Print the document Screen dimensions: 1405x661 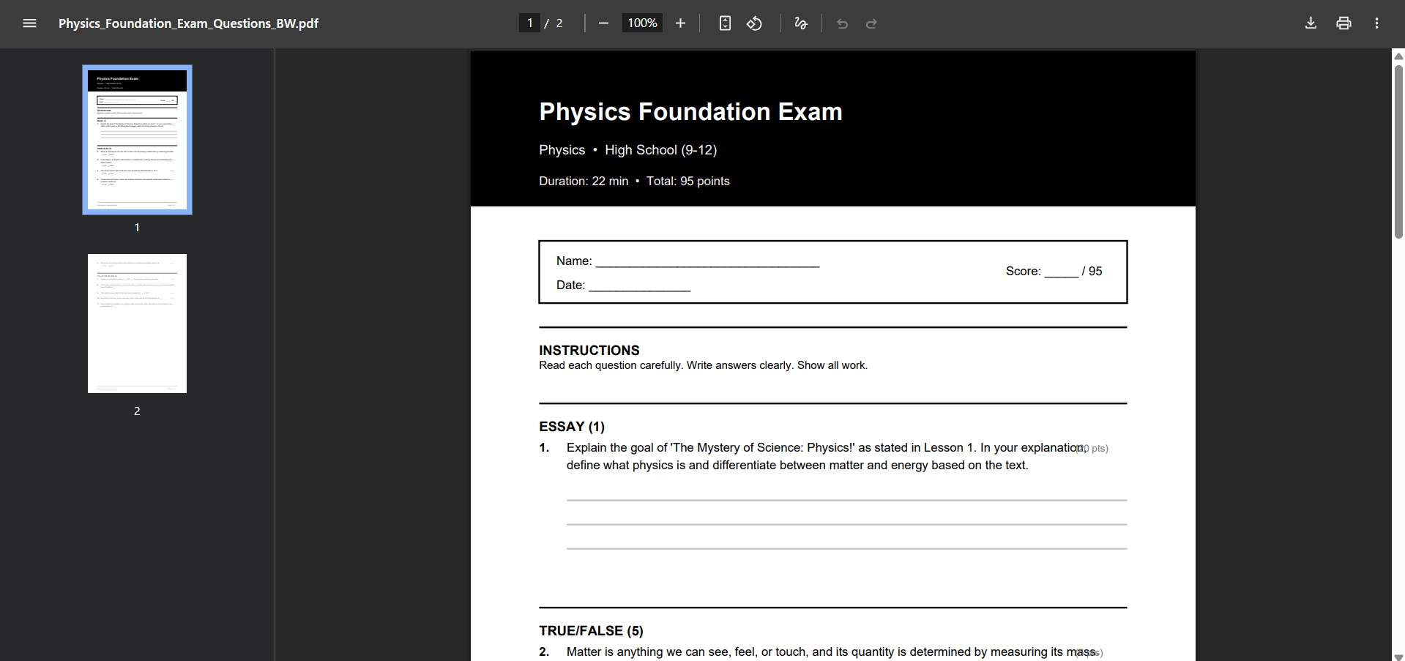(1343, 23)
